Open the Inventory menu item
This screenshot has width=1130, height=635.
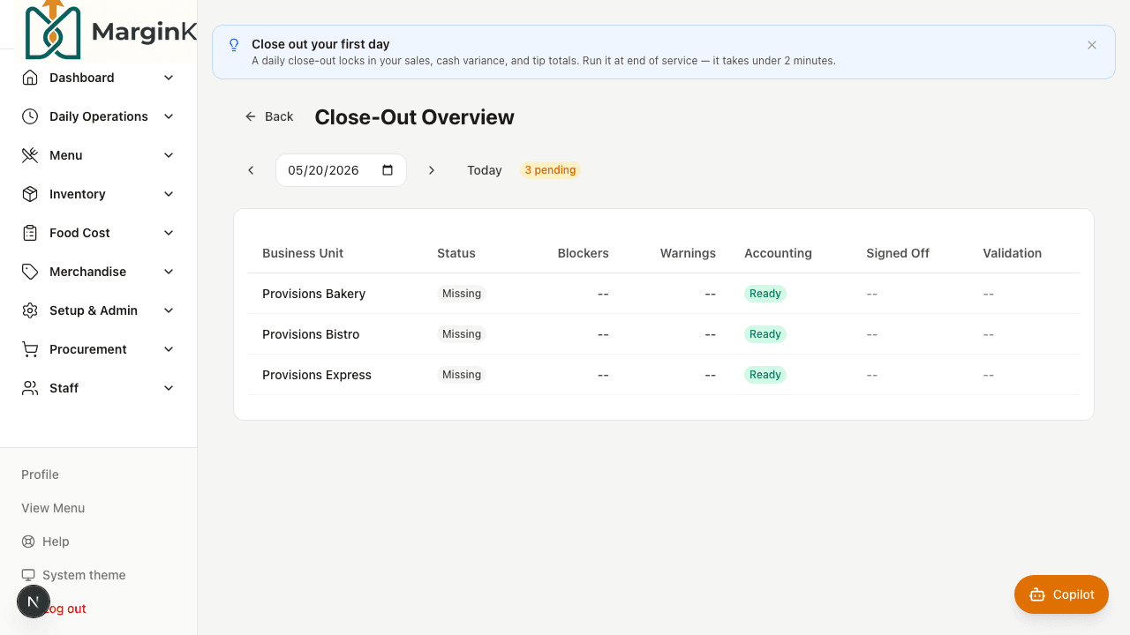tap(99, 194)
